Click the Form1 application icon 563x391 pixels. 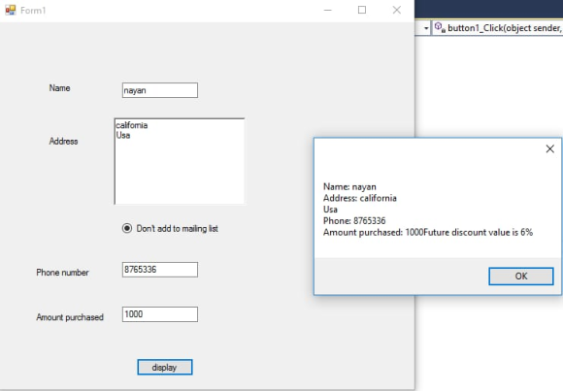pos(11,10)
